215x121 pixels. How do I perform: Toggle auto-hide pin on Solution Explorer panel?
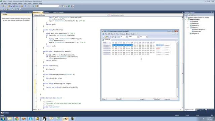pyautogui.click(x=211, y=12)
